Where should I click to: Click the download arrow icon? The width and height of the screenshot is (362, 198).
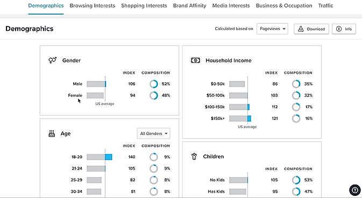click(301, 29)
